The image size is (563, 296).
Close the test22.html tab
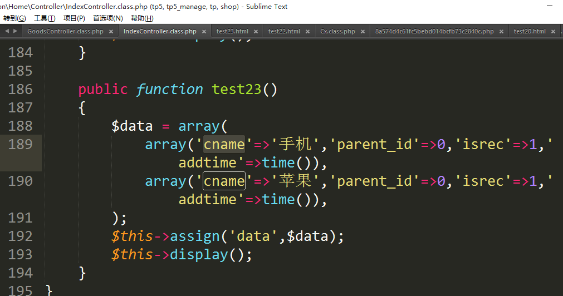(308, 32)
